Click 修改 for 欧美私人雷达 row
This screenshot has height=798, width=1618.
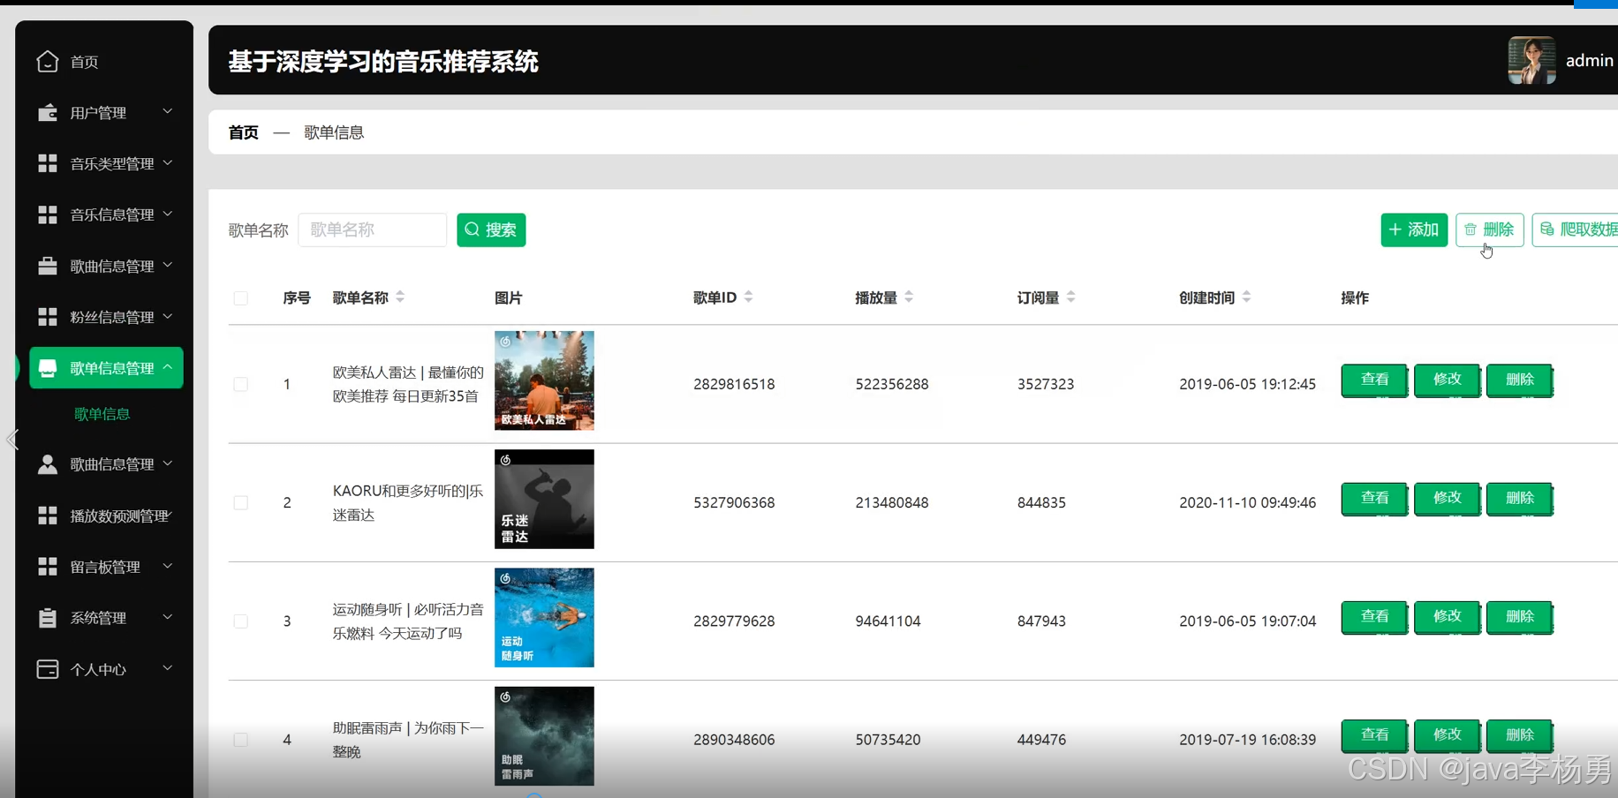tap(1447, 380)
